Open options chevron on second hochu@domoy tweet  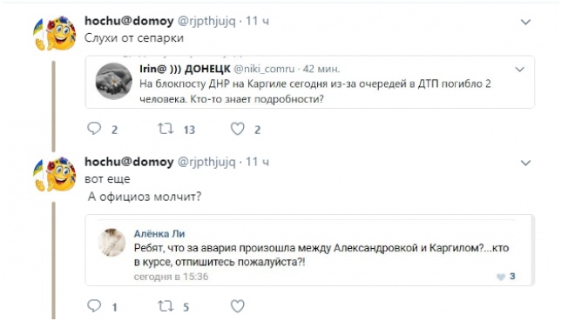coord(525,163)
